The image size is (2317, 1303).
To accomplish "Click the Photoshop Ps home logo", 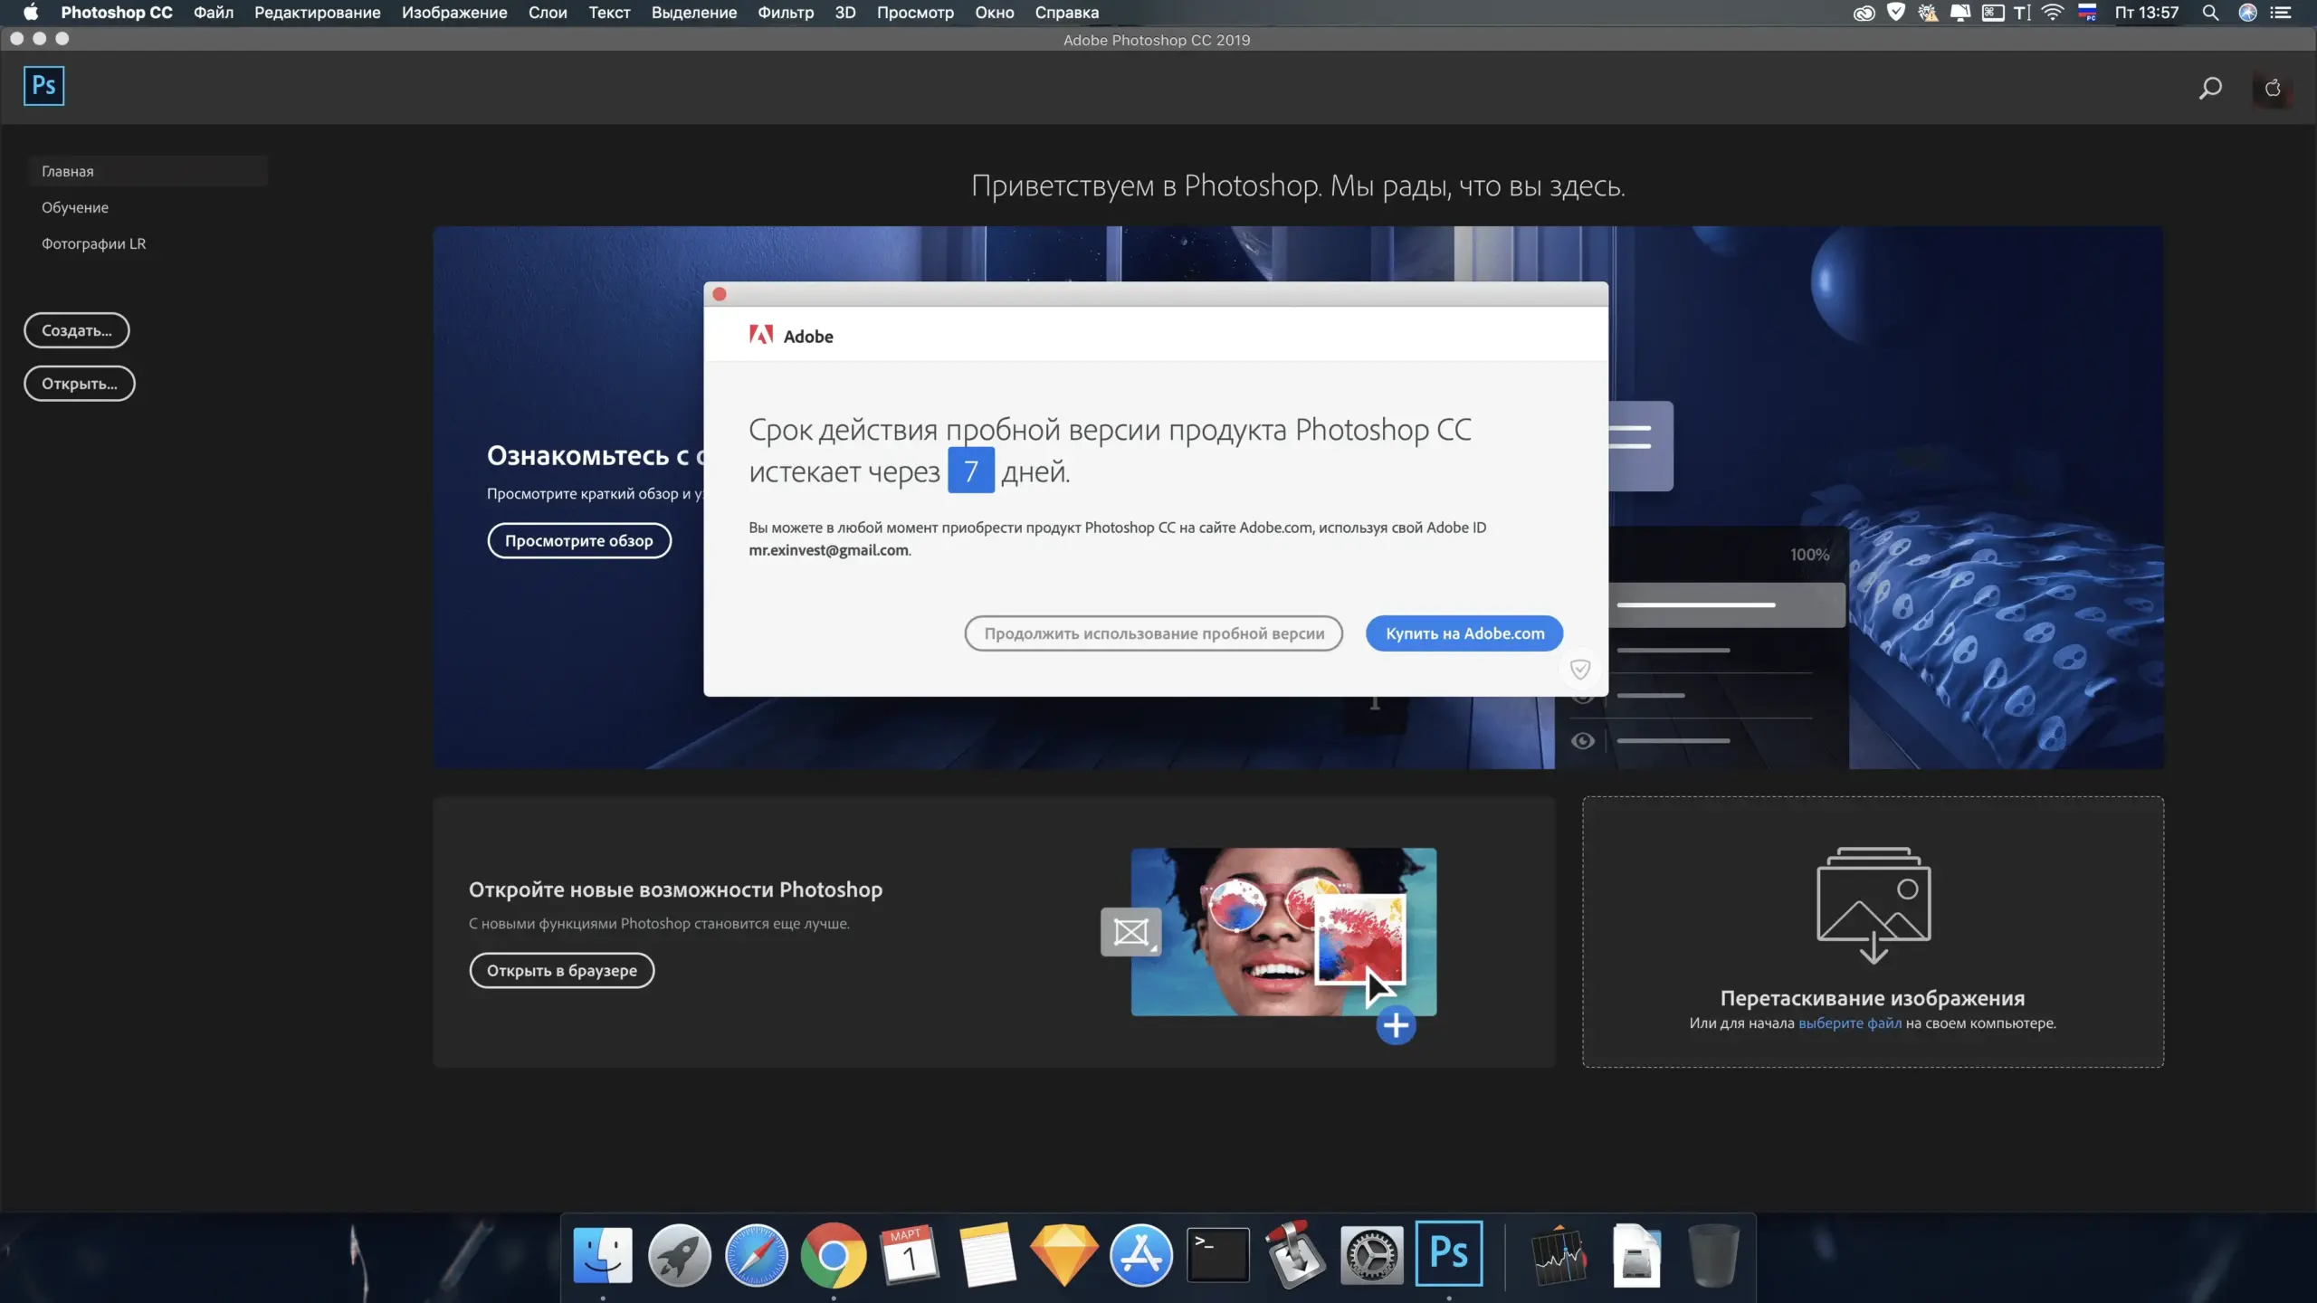I will point(43,86).
